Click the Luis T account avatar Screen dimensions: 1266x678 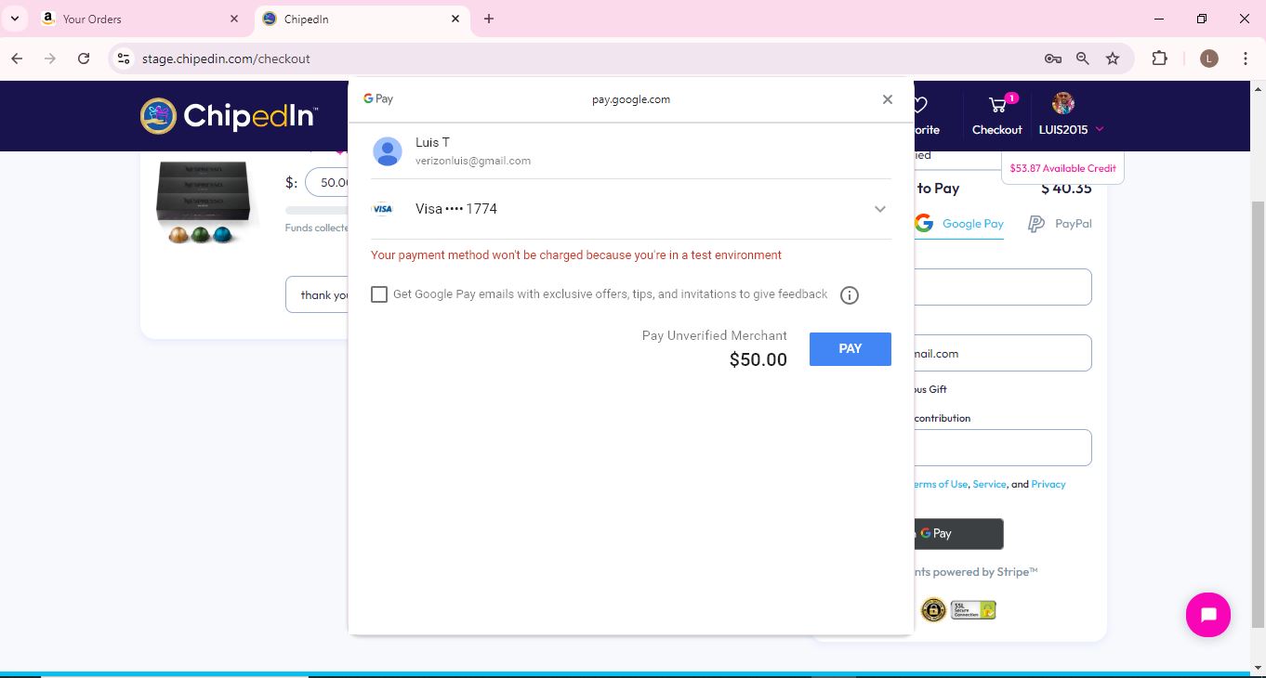[x=387, y=151]
